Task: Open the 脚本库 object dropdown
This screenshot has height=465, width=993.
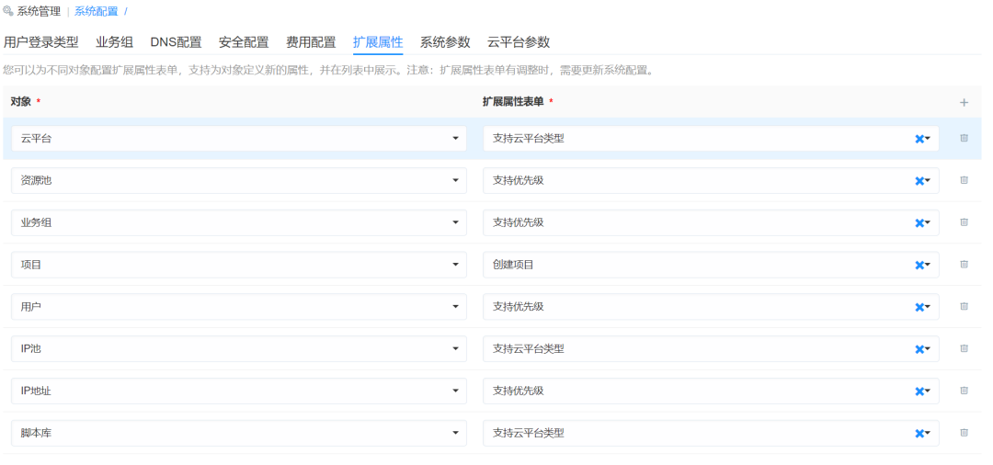Action: [x=239, y=433]
